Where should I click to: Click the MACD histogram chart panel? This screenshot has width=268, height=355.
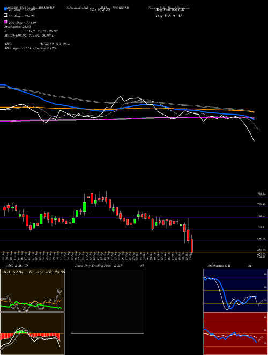click(x=32, y=333)
